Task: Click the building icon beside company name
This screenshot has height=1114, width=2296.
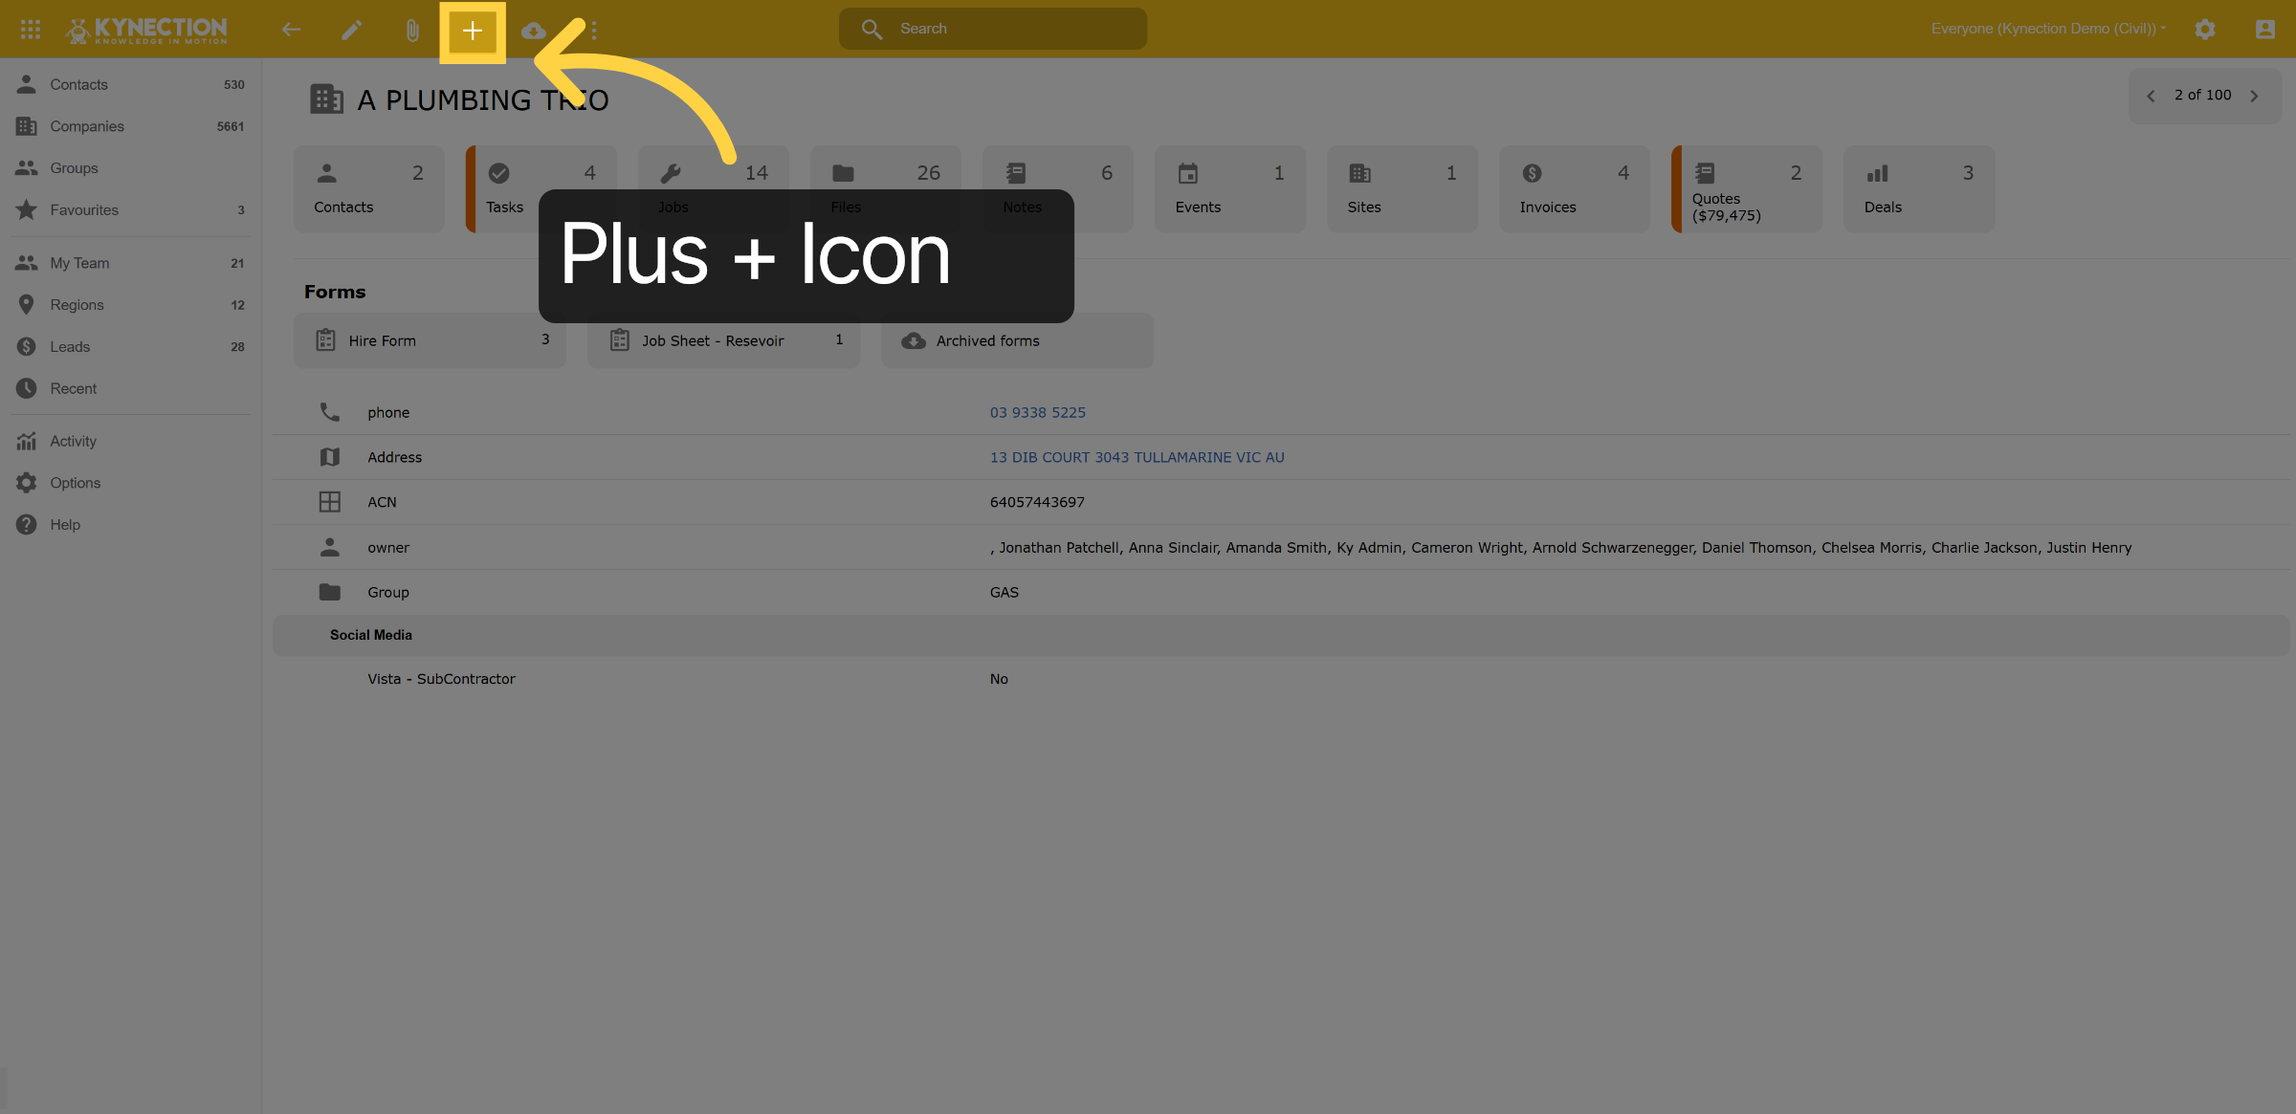Action: pos(326,98)
